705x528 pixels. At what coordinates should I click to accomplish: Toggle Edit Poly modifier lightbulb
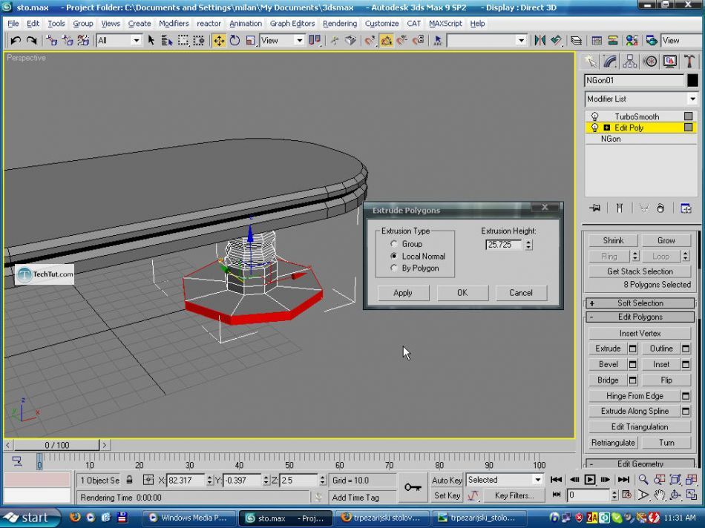click(x=594, y=128)
